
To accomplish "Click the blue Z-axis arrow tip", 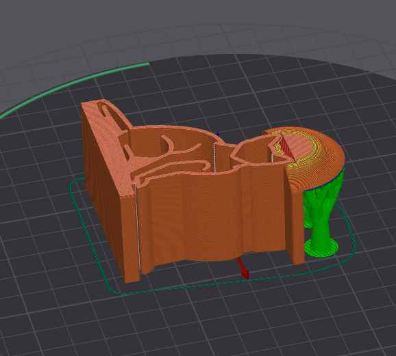I will coord(218,134).
